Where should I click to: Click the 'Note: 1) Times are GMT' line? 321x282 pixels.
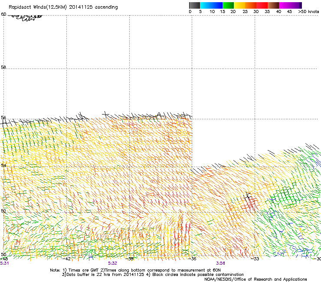coord(135,270)
